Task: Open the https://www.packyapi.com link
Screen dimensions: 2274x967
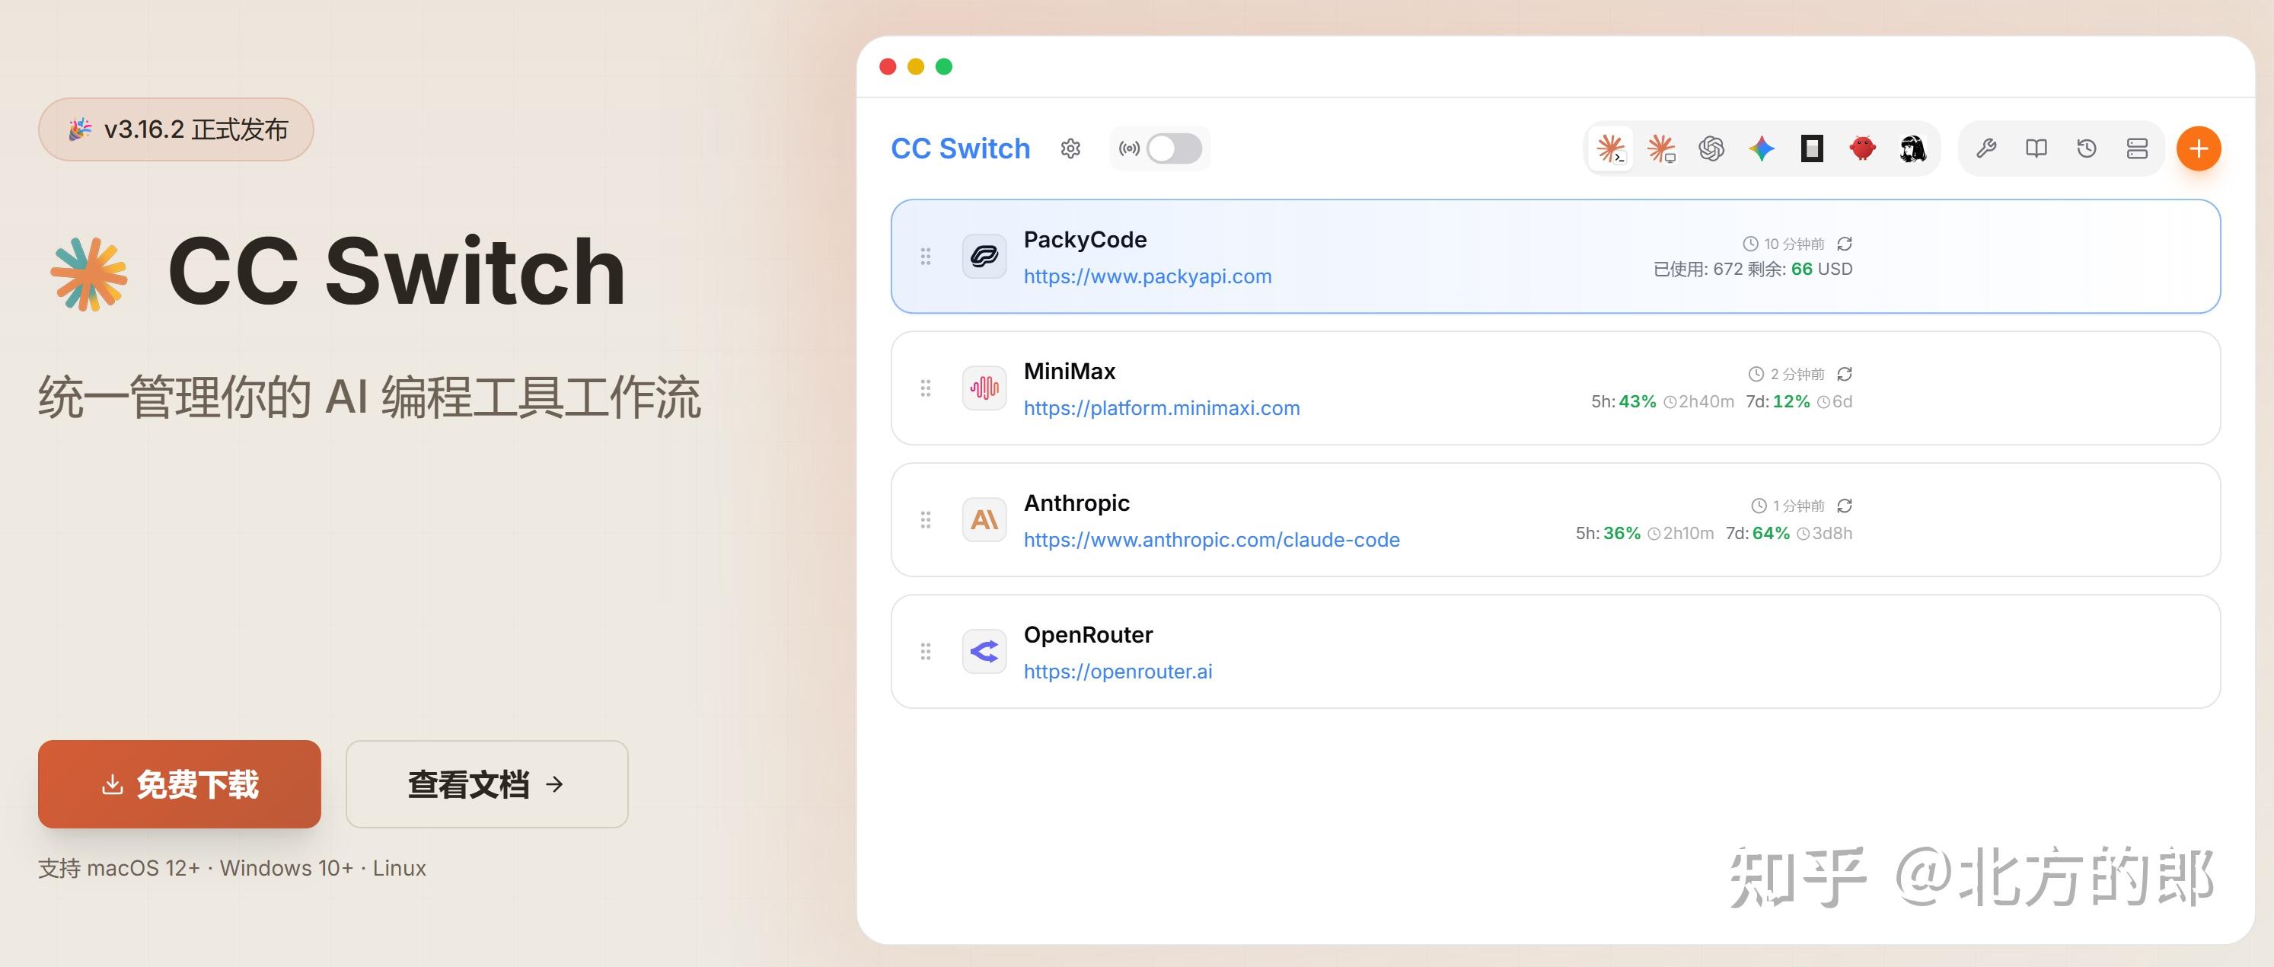Action: (1147, 276)
